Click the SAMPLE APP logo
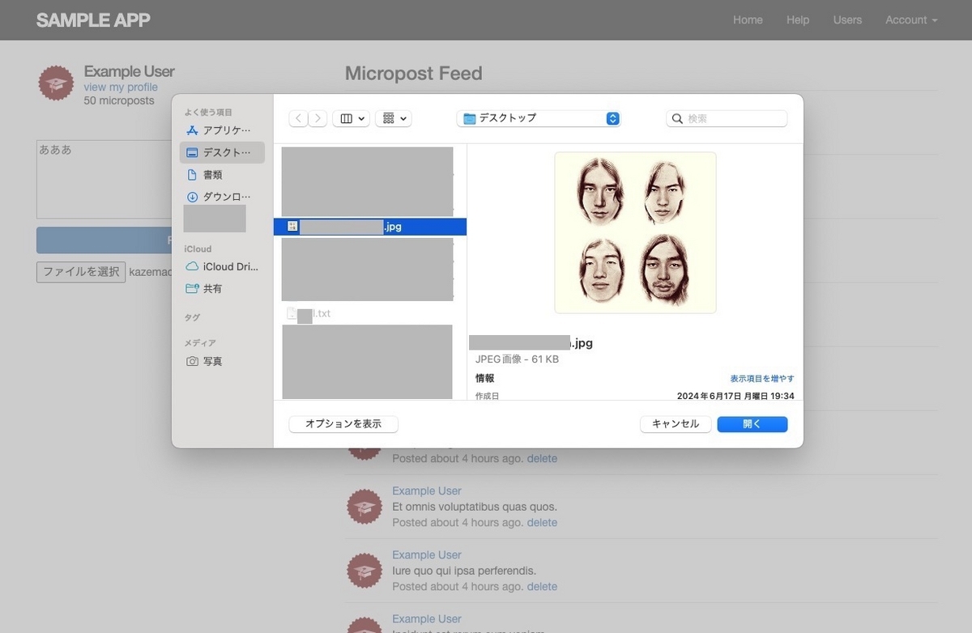This screenshot has width=972, height=633. click(93, 20)
